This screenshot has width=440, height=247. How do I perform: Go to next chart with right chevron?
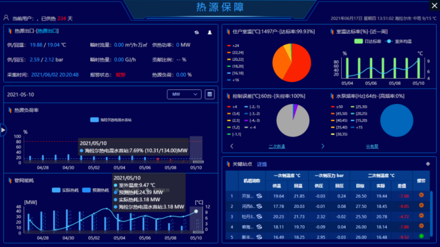coord(323,146)
